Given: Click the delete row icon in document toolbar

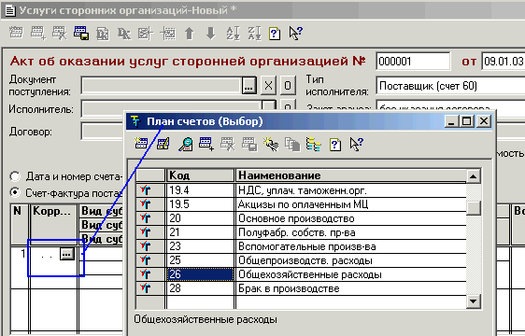Looking at the screenshot, I should pyautogui.click(x=59, y=33).
